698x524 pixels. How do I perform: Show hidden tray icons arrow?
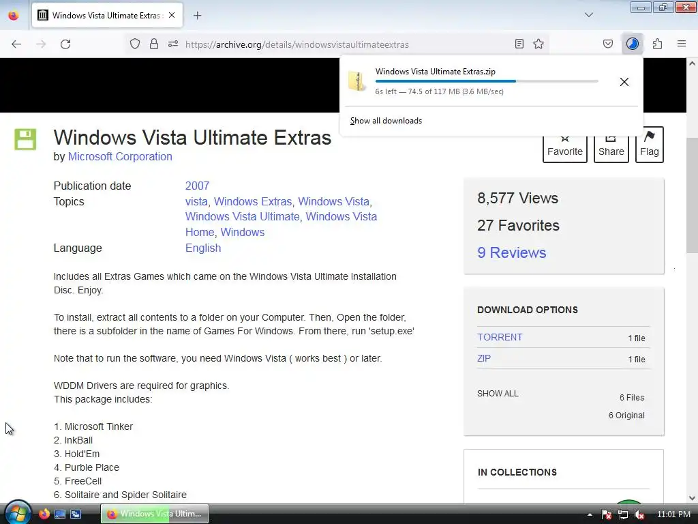pyautogui.click(x=590, y=514)
